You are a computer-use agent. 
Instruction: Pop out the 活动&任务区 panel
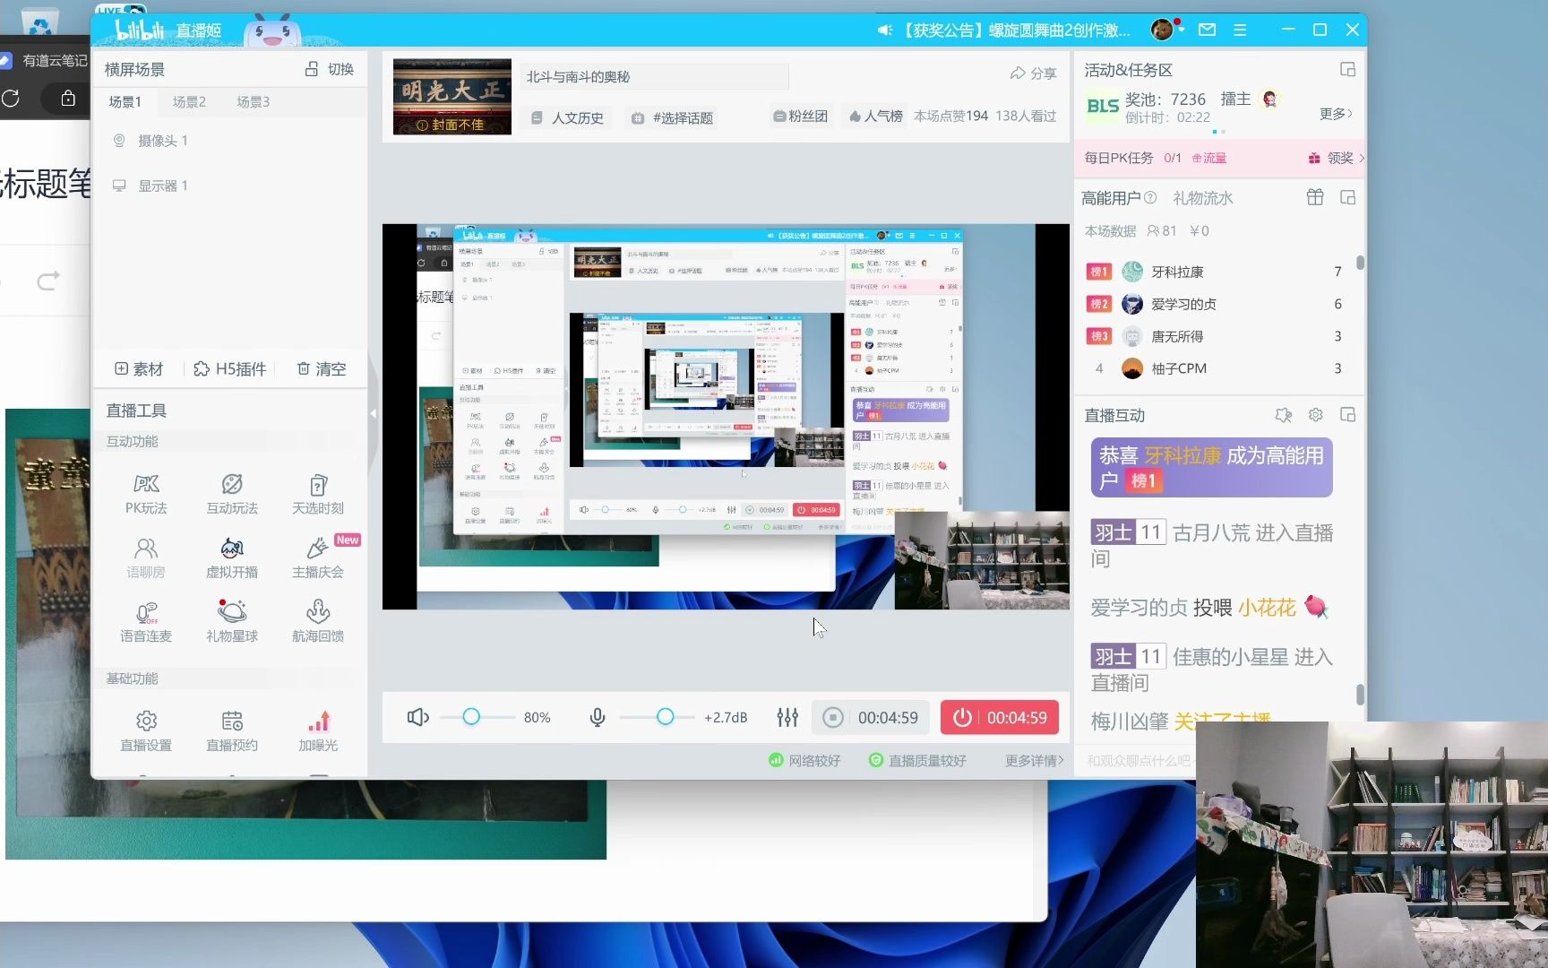click(x=1347, y=69)
